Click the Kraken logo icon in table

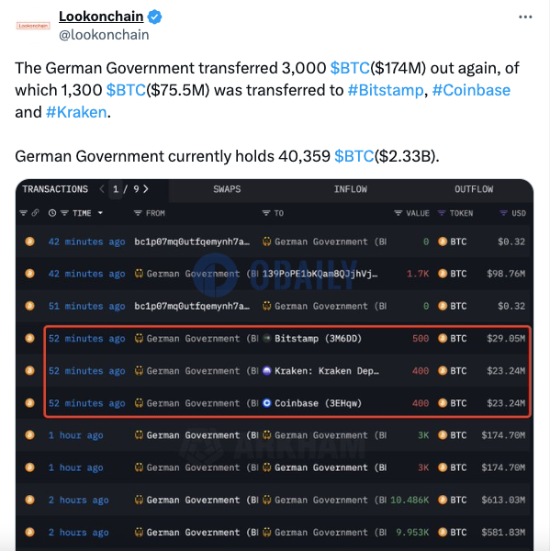tap(267, 371)
